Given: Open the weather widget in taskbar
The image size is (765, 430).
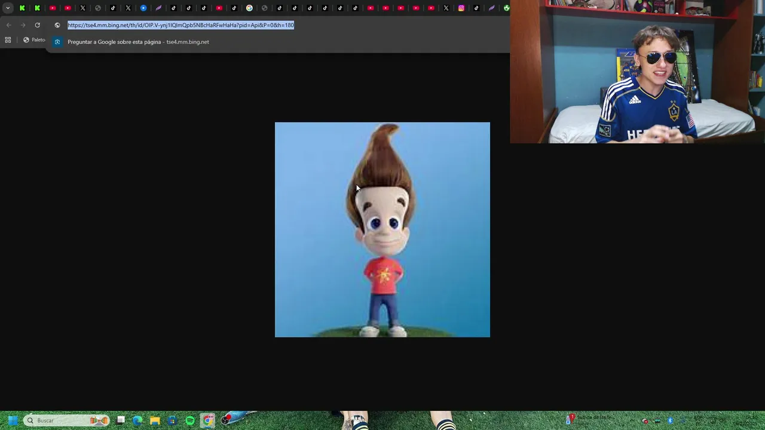Looking at the screenshot, I should [x=590, y=420].
